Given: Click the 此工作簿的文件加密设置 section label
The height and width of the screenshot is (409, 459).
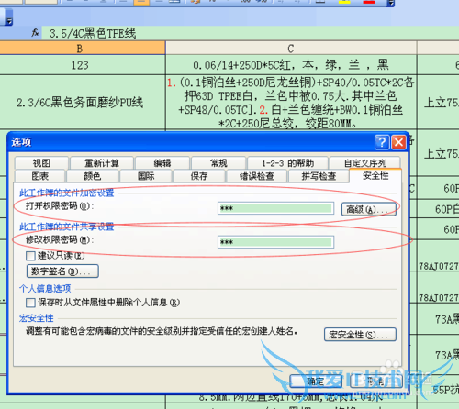Looking at the screenshot, I should tap(67, 193).
